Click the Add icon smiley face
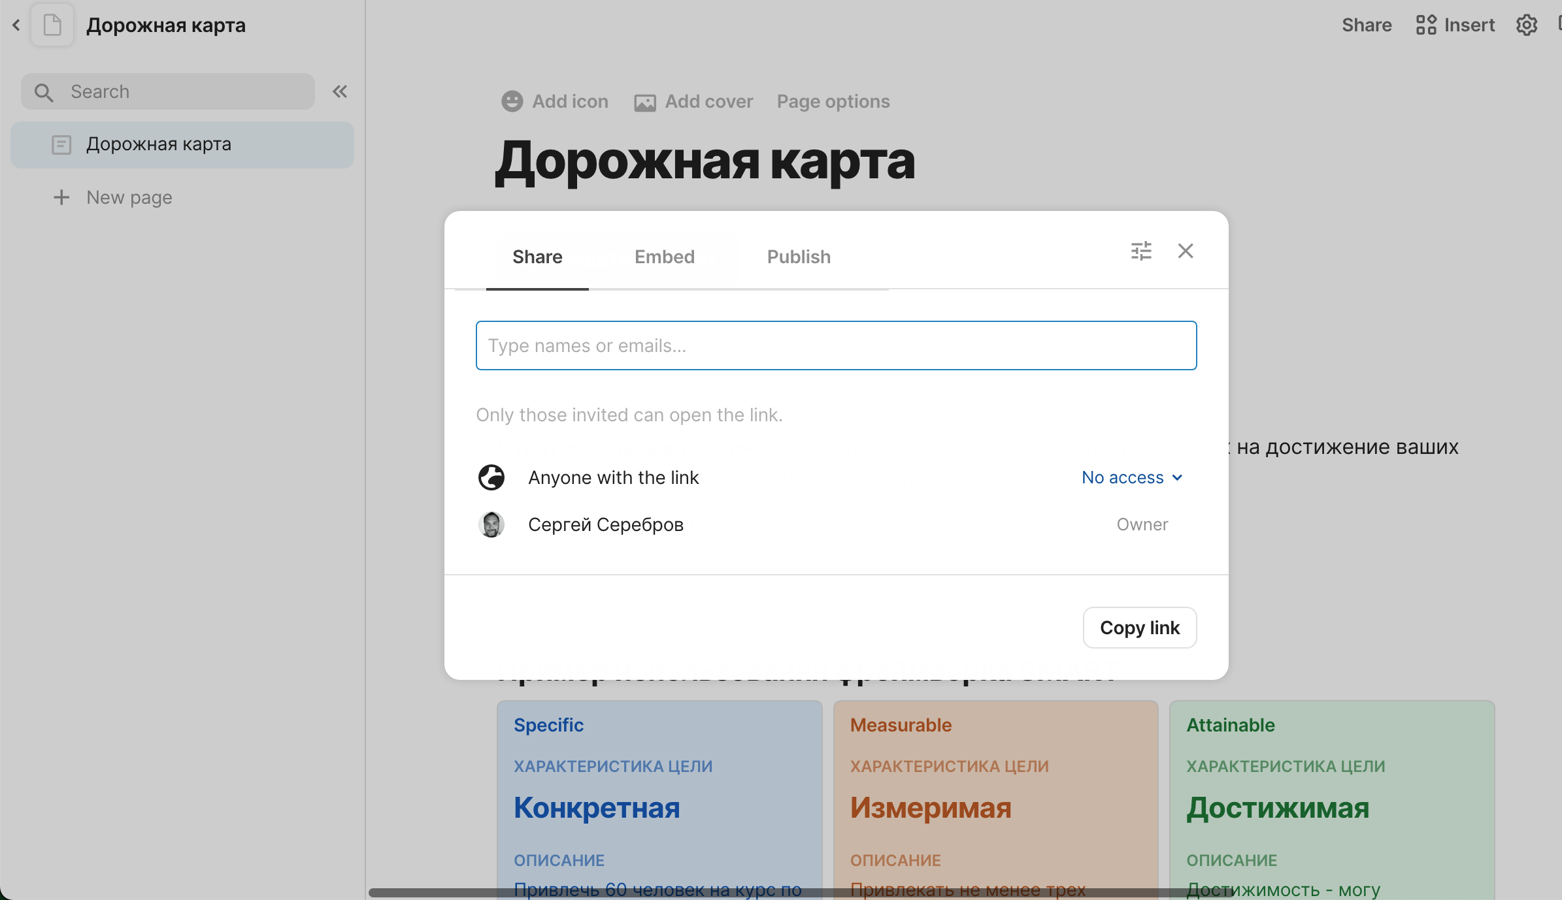 click(512, 101)
